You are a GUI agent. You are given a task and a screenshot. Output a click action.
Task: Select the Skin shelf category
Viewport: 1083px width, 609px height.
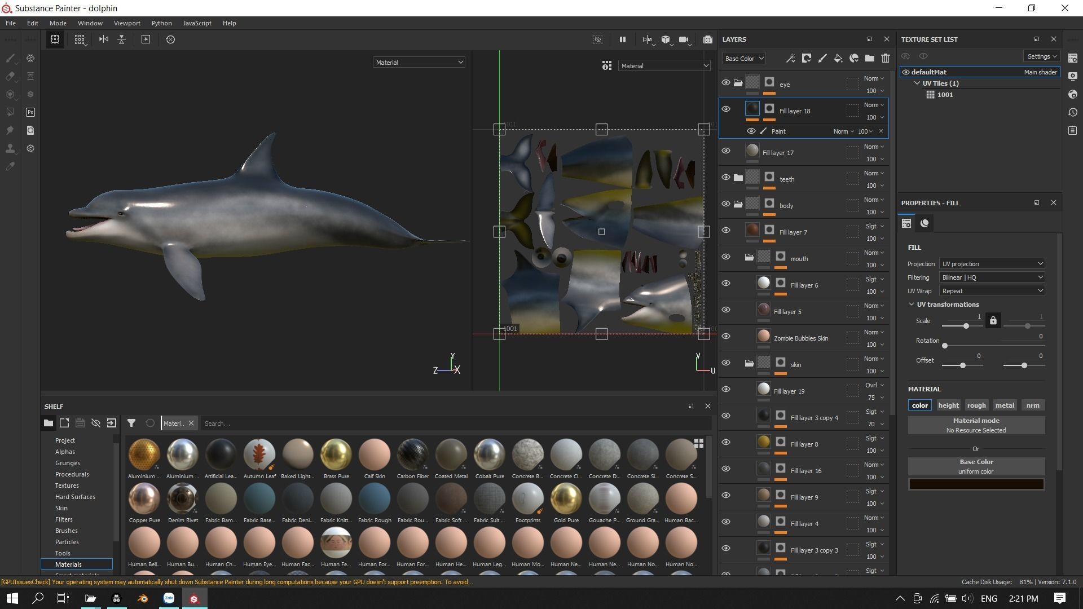pos(61,508)
